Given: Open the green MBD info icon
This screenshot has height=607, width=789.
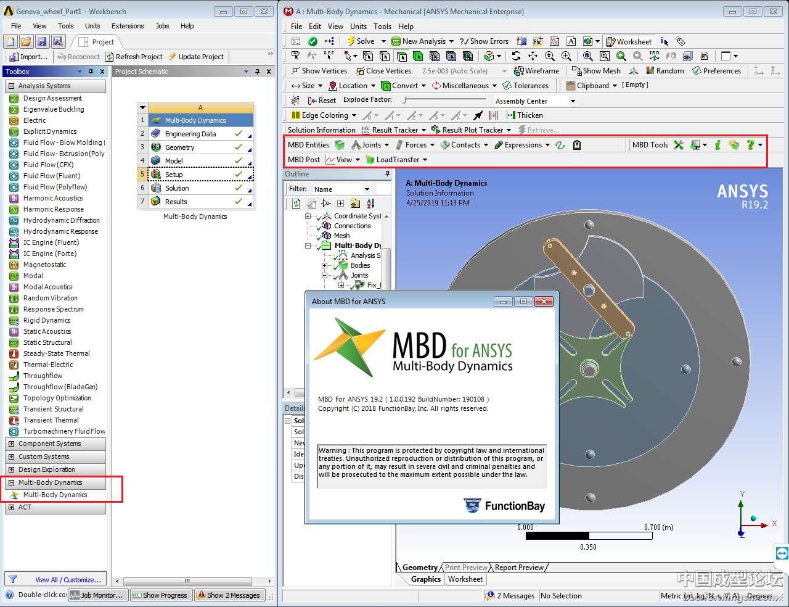Looking at the screenshot, I should pyautogui.click(x=717, y=145).
